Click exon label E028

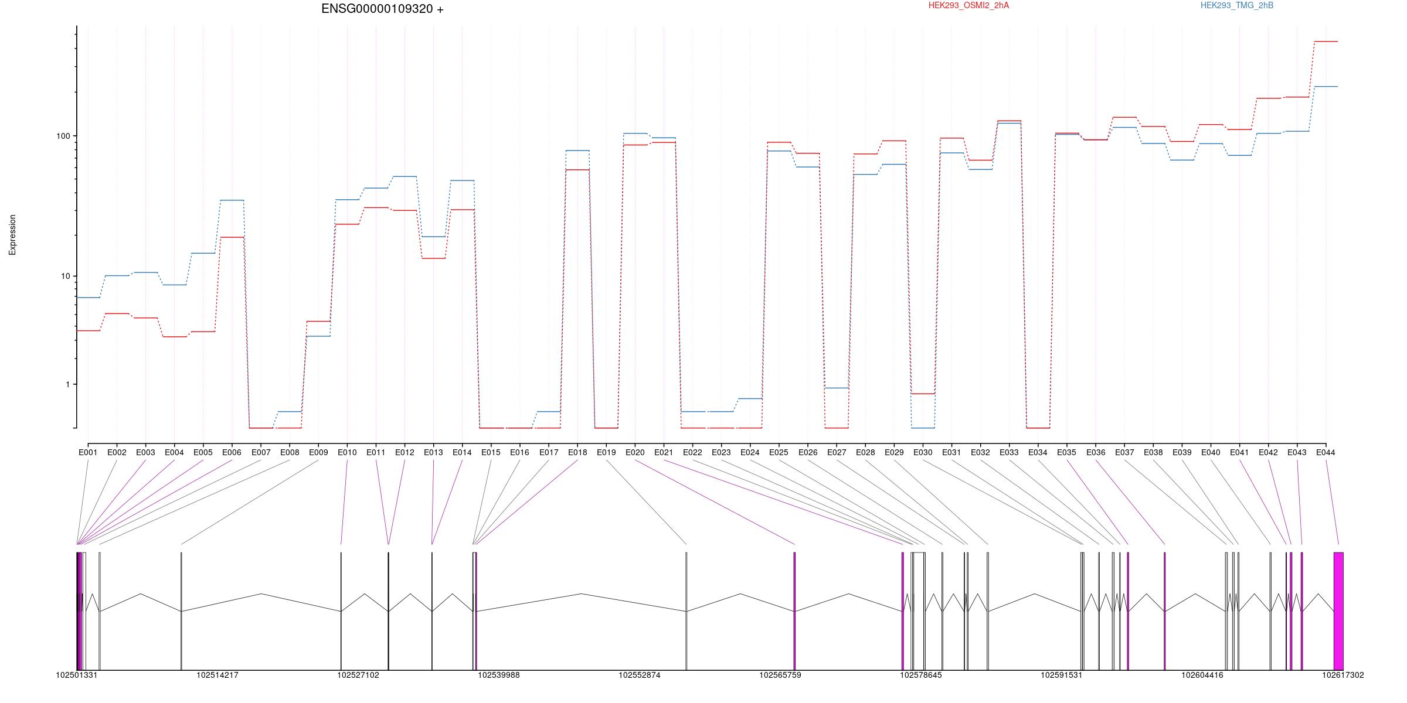865,452
